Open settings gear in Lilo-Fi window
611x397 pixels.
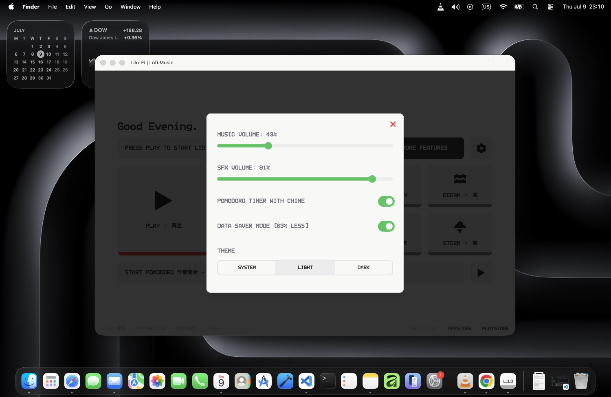[481, 148]
